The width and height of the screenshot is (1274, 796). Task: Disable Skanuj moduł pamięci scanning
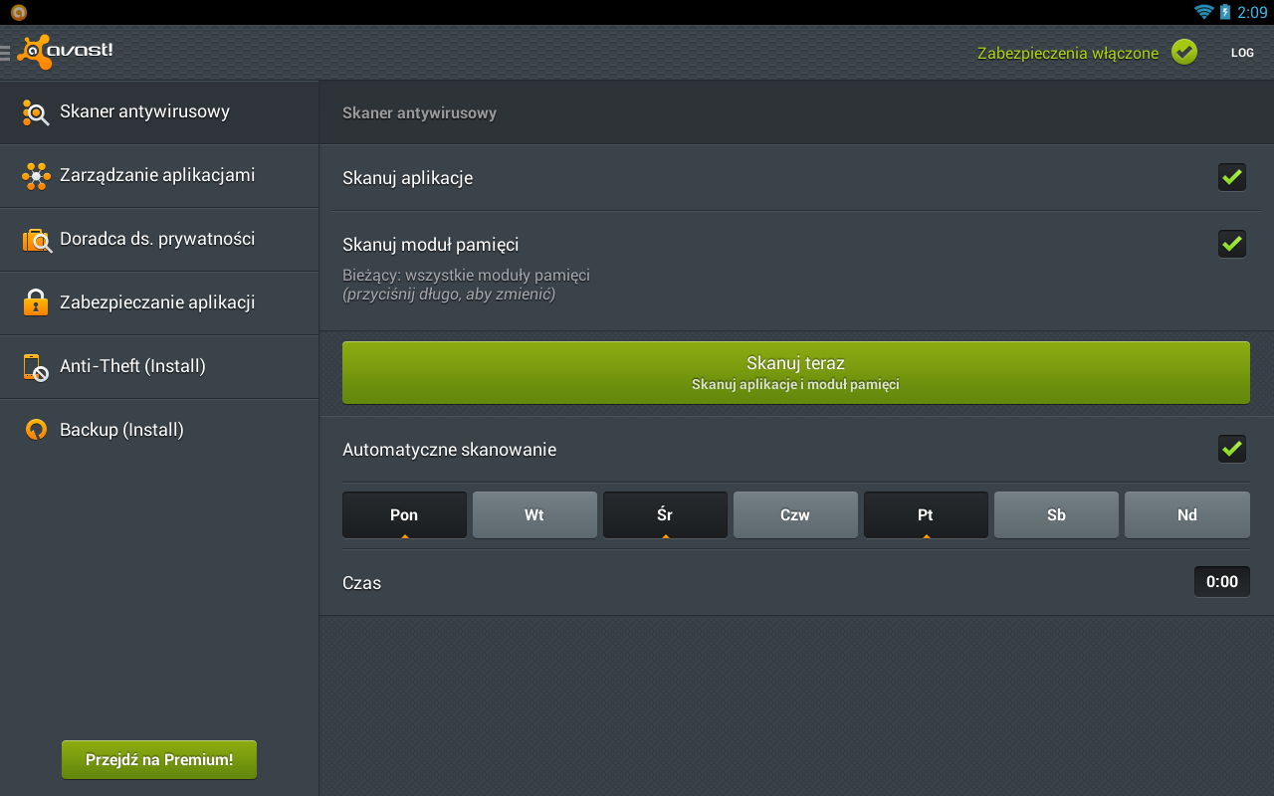(1231, 243)
